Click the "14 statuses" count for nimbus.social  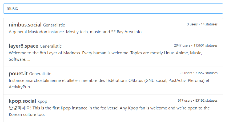[x=209, y=24]
